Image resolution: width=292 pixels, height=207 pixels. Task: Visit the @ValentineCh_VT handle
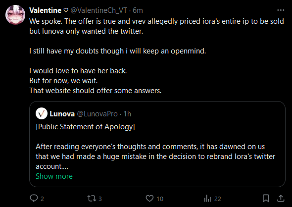(99, 10)
